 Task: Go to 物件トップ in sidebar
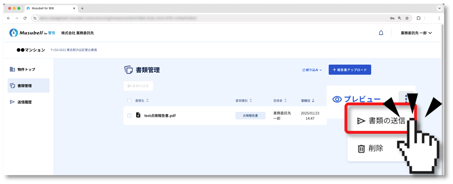[x=26, y=69]
